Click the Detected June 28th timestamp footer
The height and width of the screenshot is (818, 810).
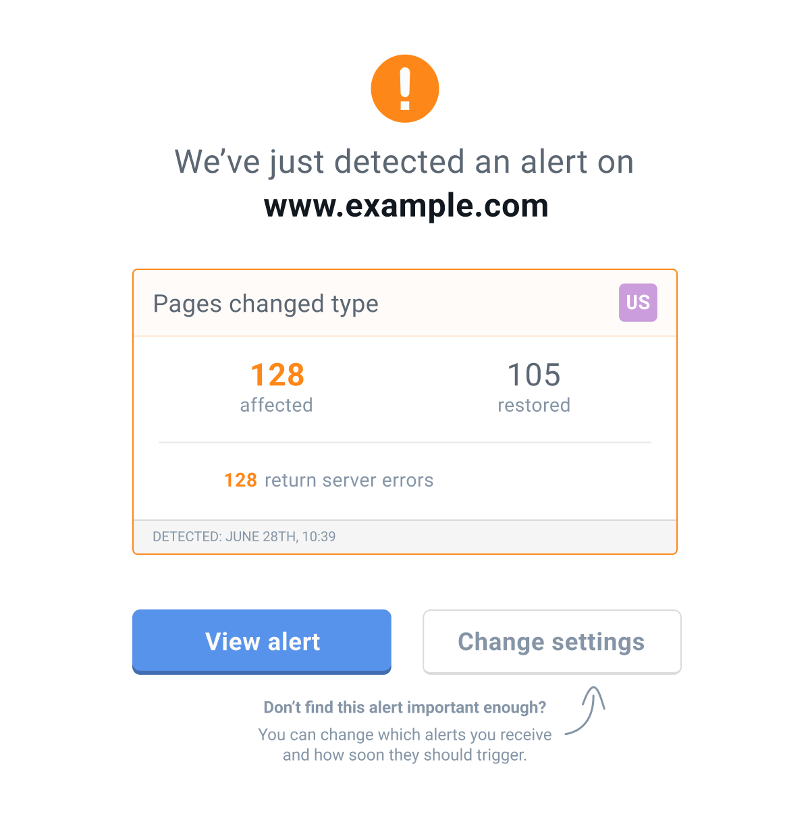(244, 537)
